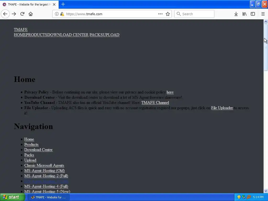
Task: Click the vertical scrollbar thumb
Action: click(x=266, y=47)
